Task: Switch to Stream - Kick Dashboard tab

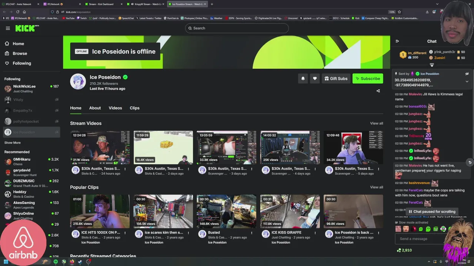Action: (103, 4)
